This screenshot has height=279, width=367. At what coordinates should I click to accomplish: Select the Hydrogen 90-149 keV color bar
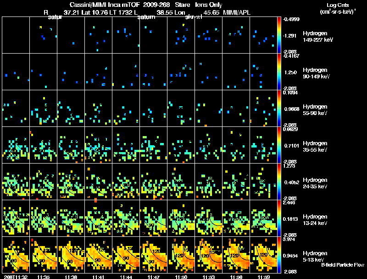pos(279,72)
